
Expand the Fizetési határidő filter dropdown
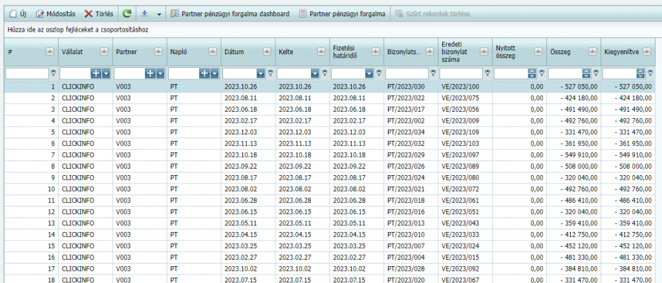click(369, 74)
